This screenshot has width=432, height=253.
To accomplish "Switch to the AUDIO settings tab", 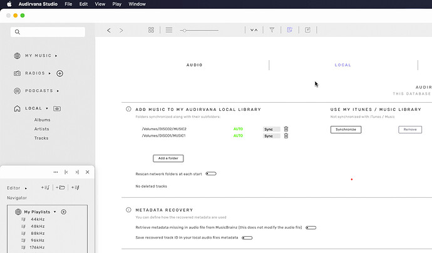I will tap(195, 65).
